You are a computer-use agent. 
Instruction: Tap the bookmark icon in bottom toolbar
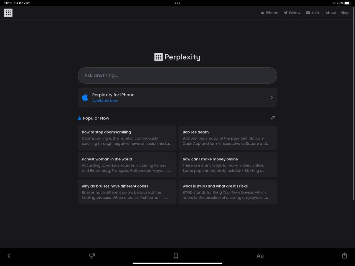[x=176, y=256]
